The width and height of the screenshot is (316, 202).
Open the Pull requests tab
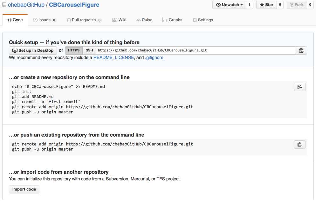(84, 20)
